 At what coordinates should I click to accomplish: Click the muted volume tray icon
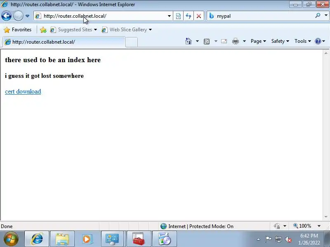pos(288,239)
